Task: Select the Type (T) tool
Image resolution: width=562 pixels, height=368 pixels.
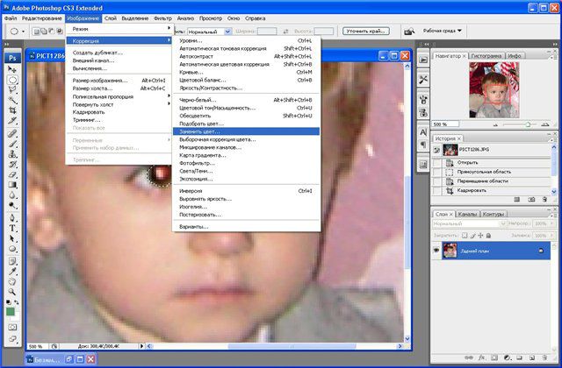Action: click(x=13, y=227)
